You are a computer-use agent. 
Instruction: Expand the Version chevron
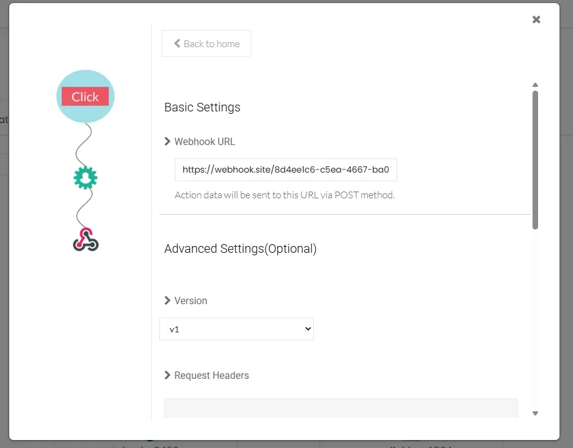click(167, 301)
